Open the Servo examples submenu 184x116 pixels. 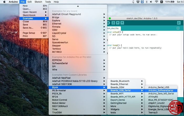78,39
